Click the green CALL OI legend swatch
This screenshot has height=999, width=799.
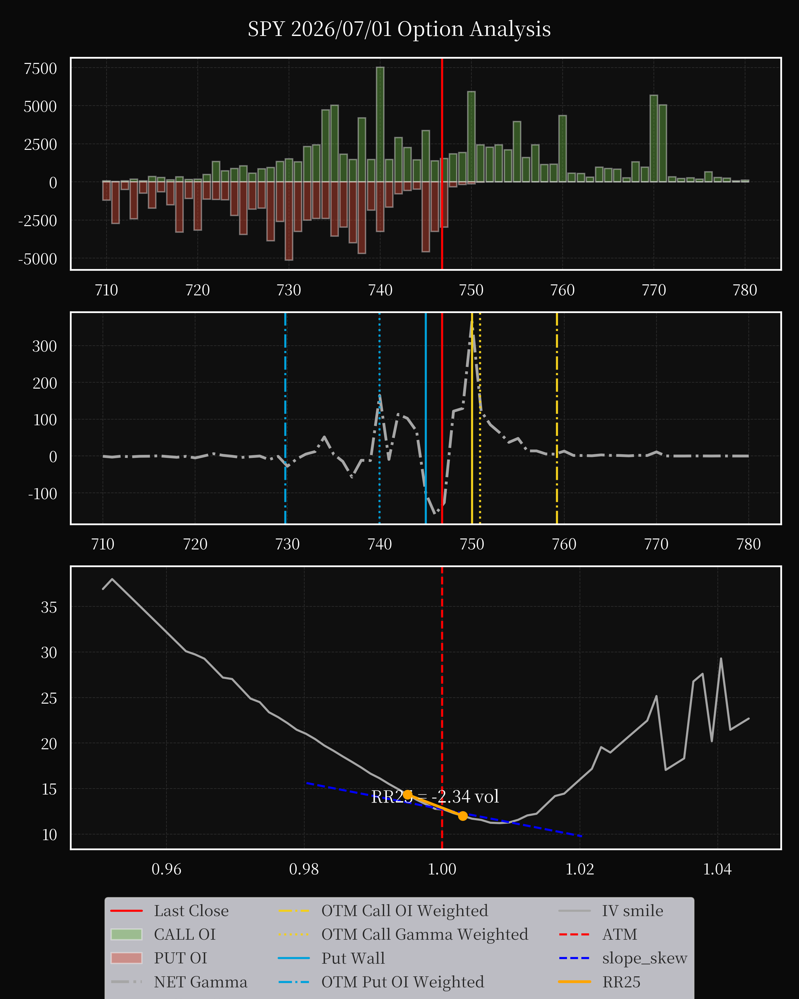[x=127, y=935]
